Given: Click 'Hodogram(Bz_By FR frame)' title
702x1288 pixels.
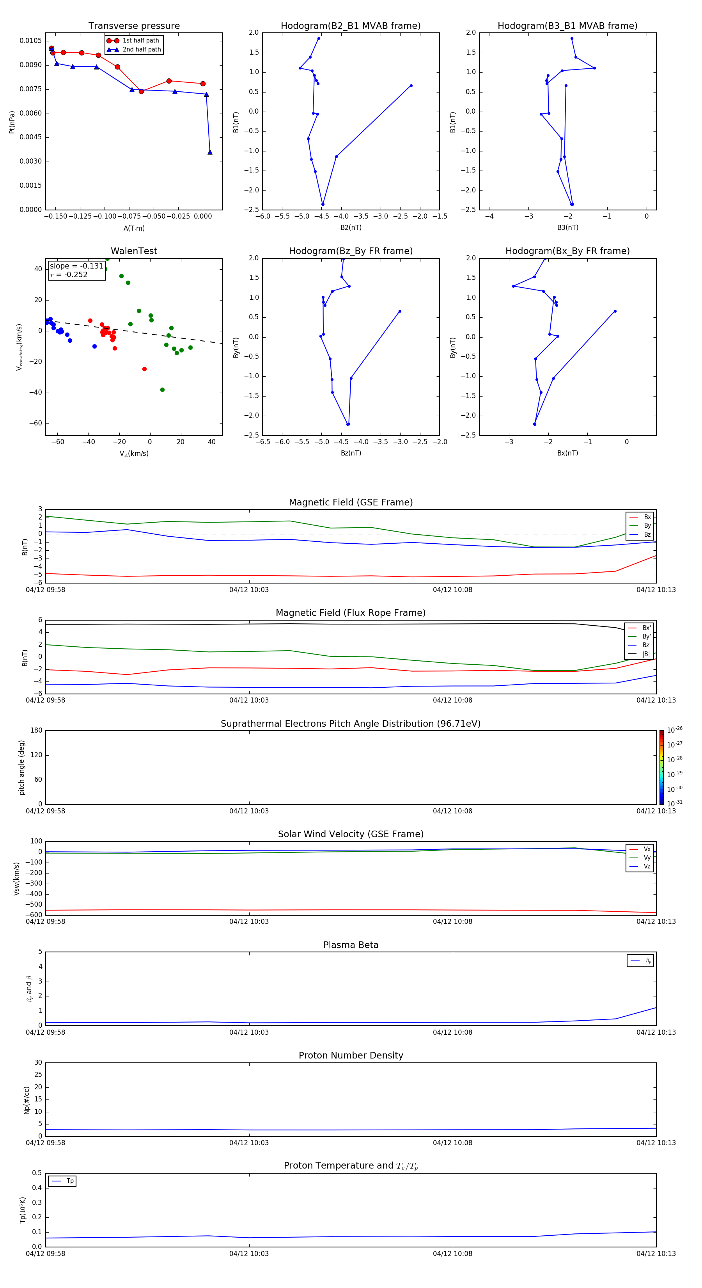Looking at the screenshot, I should click(x=351, y=251).
